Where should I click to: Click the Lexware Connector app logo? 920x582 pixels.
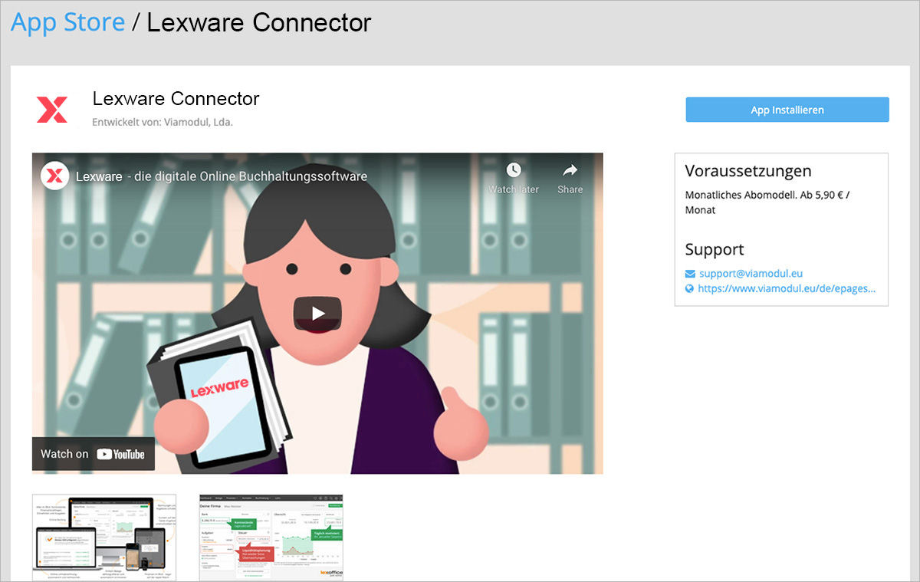(52, 110)
